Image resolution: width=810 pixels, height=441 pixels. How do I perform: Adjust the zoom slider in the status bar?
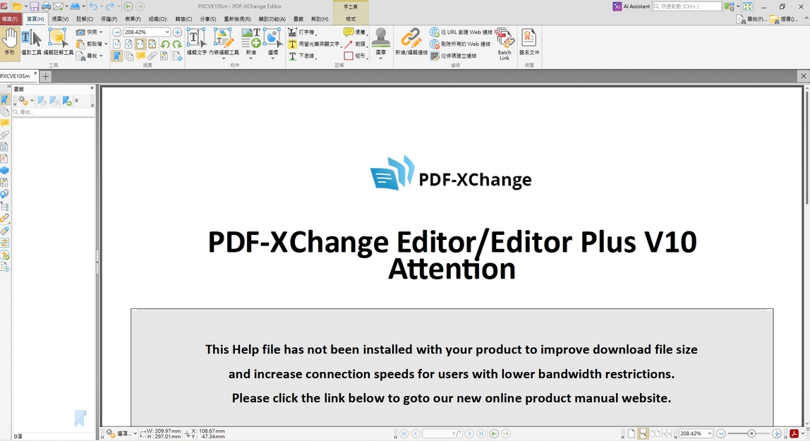pos(751,433)
